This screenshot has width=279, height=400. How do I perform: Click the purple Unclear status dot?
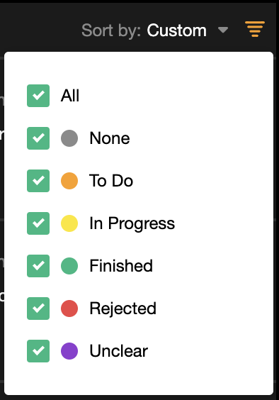pyautogui.click(x=69, y=351)
